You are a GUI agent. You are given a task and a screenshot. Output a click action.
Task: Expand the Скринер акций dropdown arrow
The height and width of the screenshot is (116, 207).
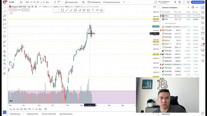(x=24, y=114)
